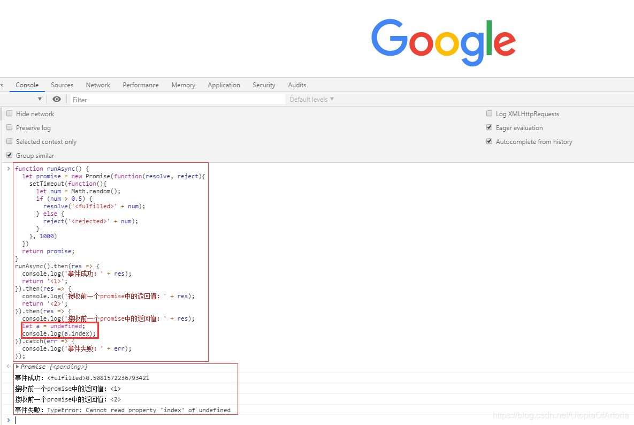Screen dimensions: 634x425
Task: Click the "return '<2>';" code line
Action: pos(45,303)
